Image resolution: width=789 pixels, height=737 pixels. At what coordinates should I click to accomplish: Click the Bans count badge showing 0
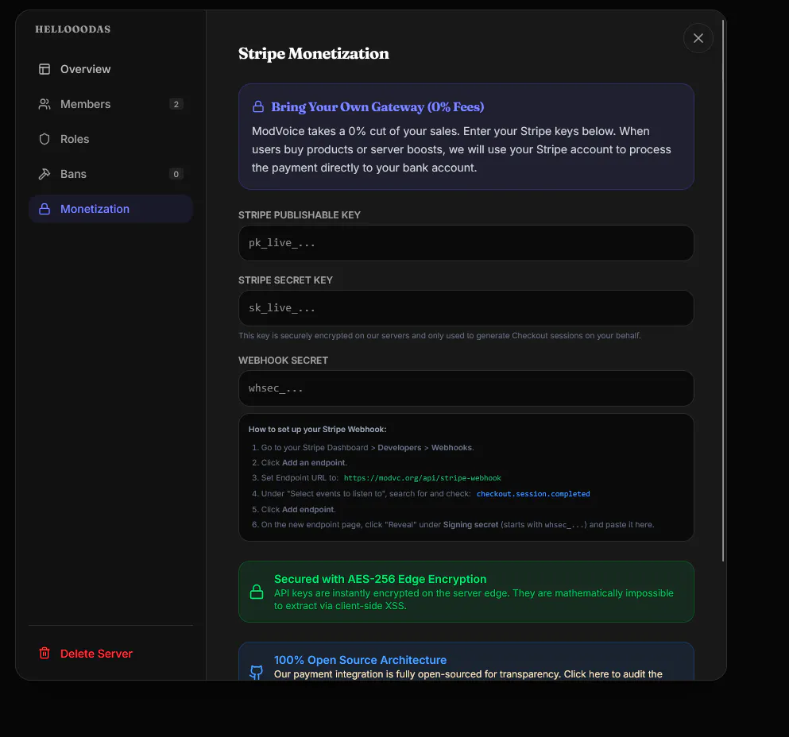(176, 174)
